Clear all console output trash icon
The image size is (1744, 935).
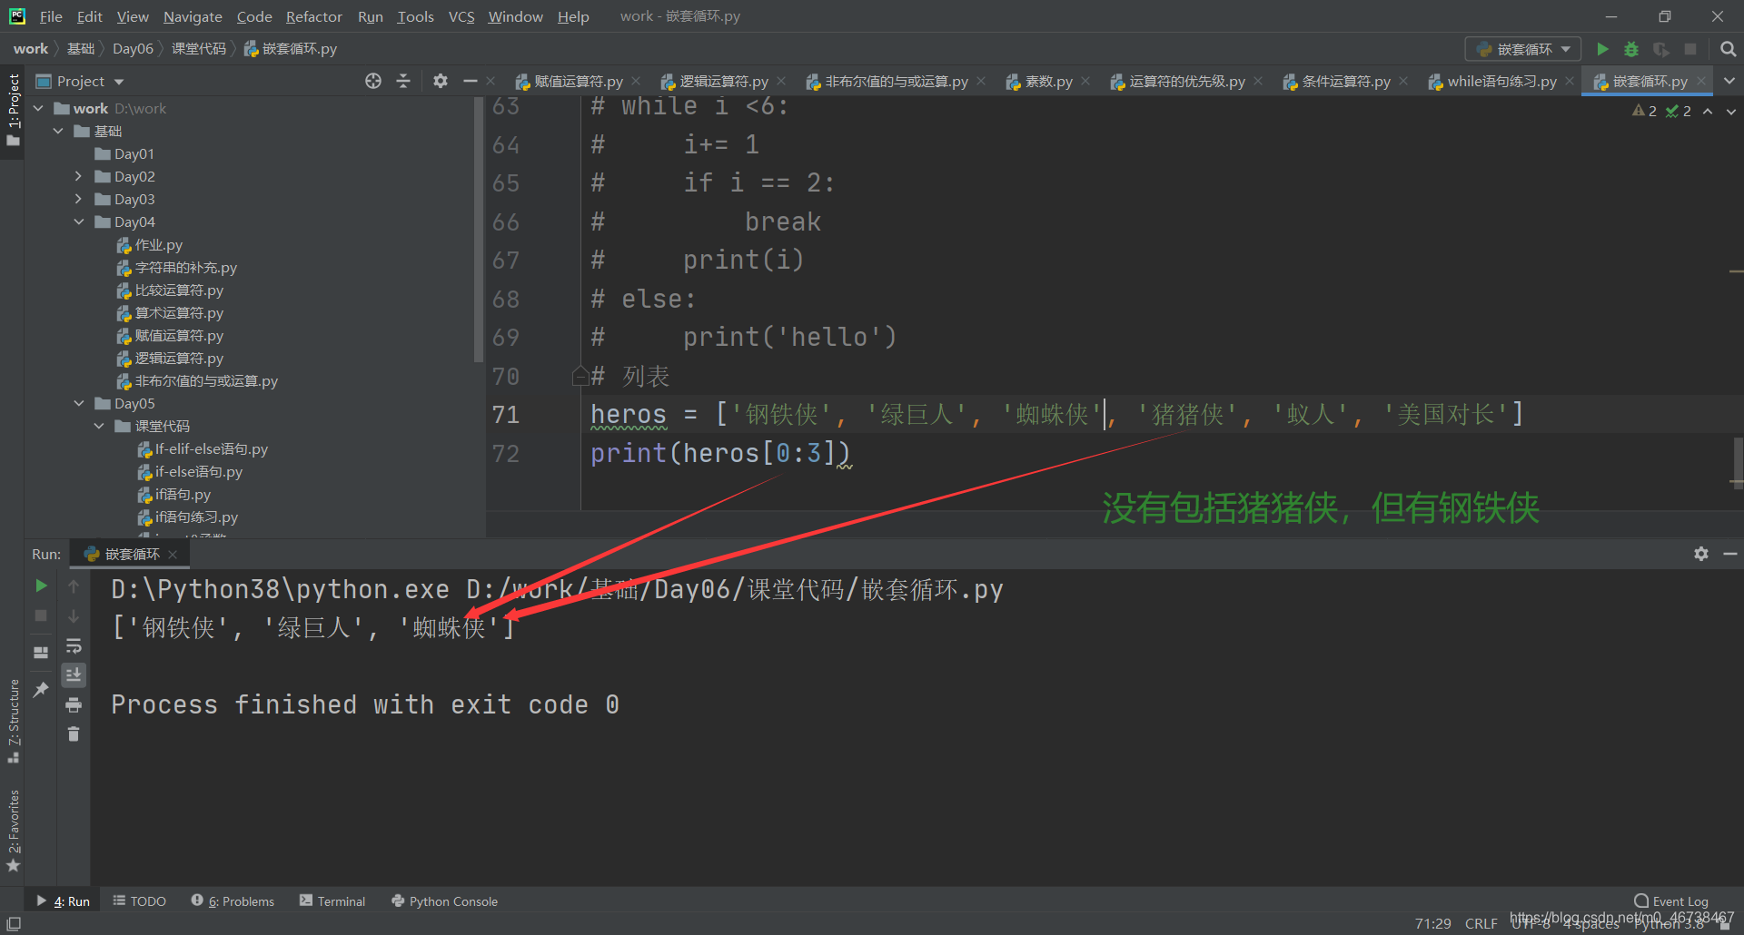74,733
